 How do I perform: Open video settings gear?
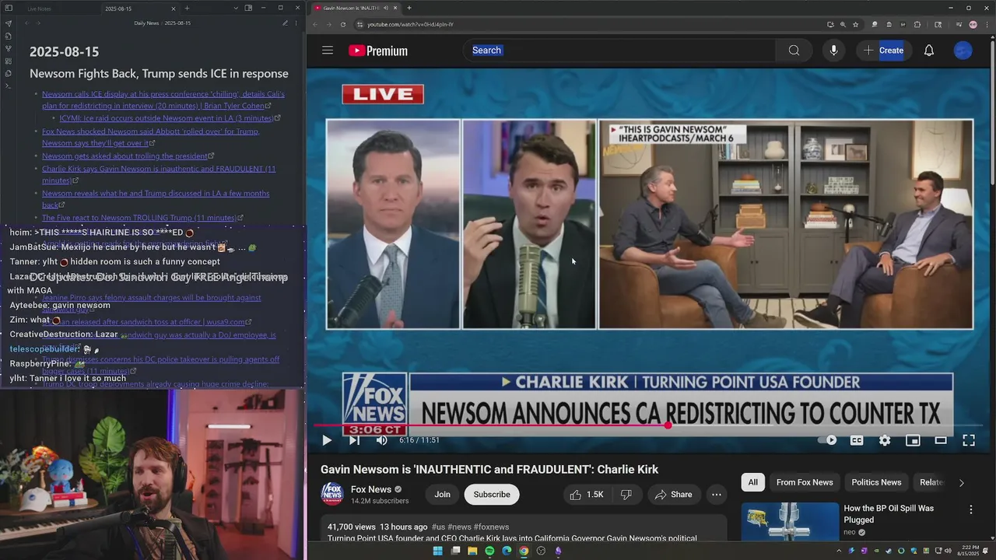tap(885, 440)
